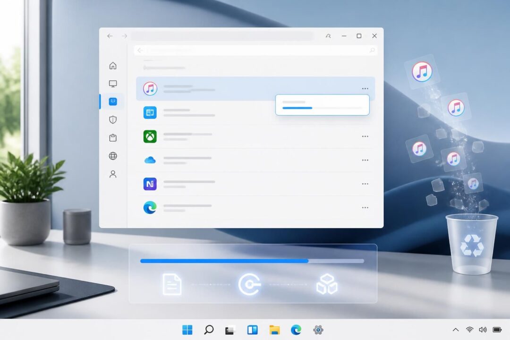The height and width of the screenshot is (340, 510).
Task: Click the glowing circular C step icon
Action: 249,284
